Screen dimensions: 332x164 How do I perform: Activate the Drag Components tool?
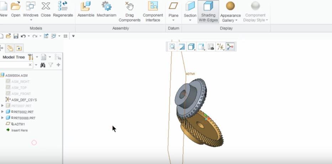[x=129, y=10]
